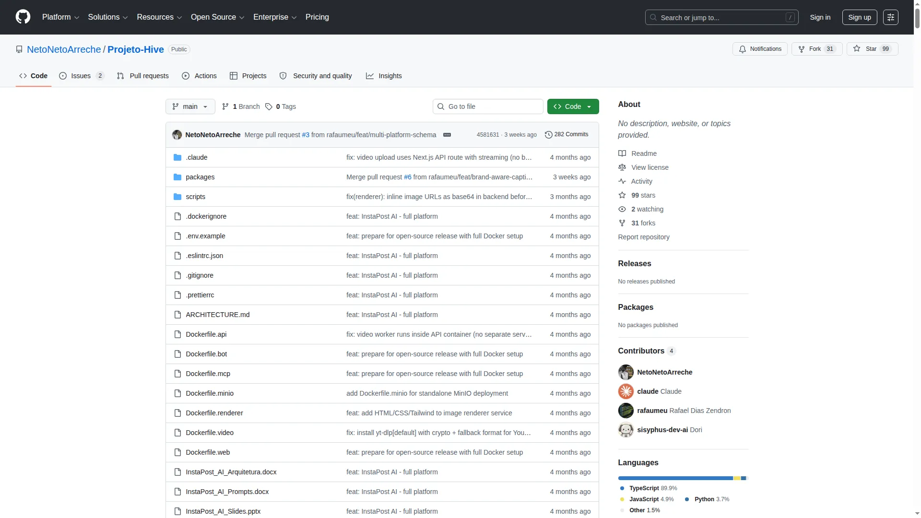
Task: Open the NetoNetoArreche owner link
Action: click(64, 49)
